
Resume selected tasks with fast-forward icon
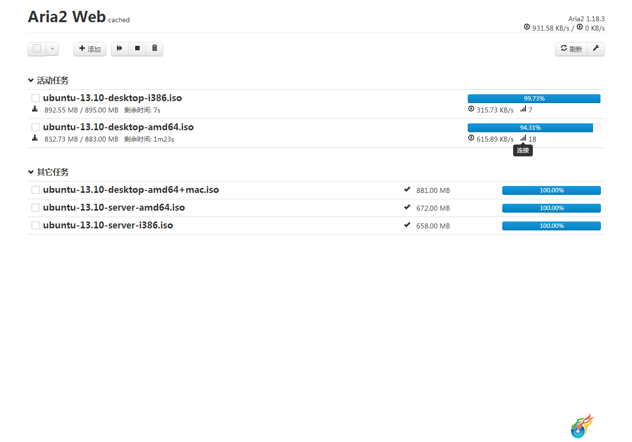click(x=119, y=48)
